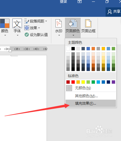Viewport: 121px width, 141px height.
Task: Click the 登录 sign-in link
Action: pos(63,1)
